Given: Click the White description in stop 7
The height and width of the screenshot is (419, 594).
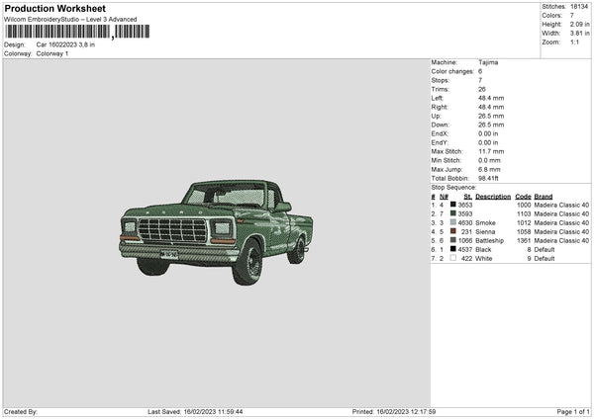Looking at the screenshot, I should [484, 259].
